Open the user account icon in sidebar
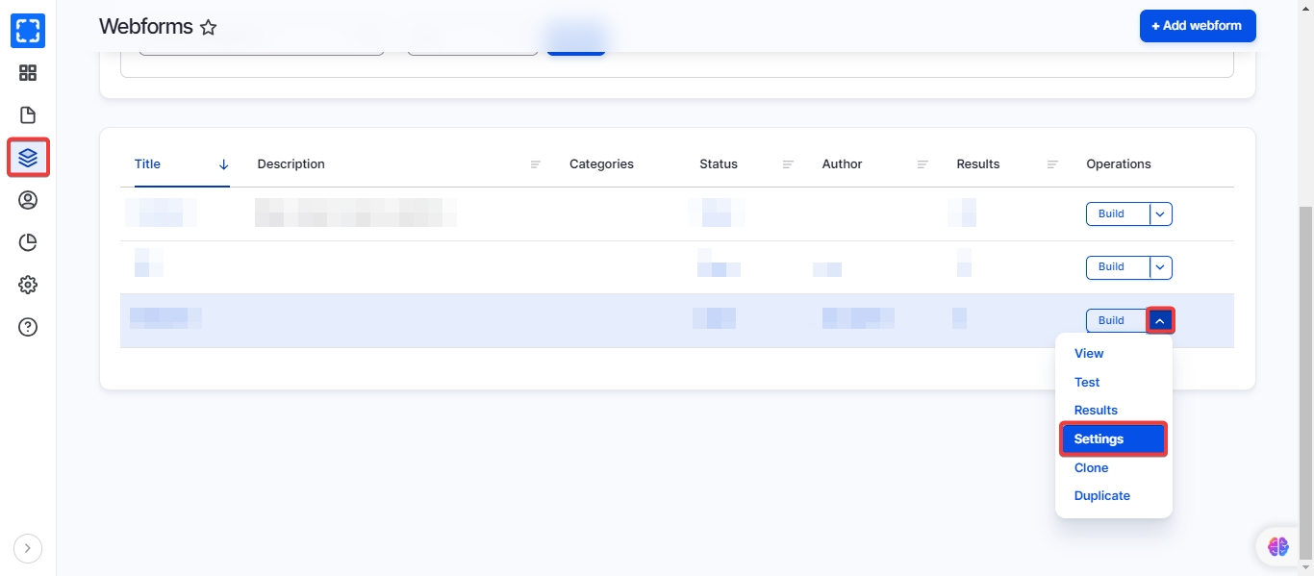 (28, 200)
